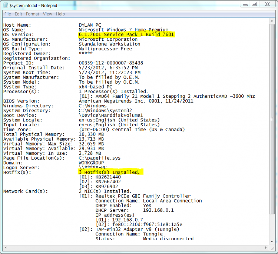This screenshot has width=278, height=254.
Task: Click '2 NIC(s) Installed.' line
Action: pyautogui.click(x=105, y=191)
